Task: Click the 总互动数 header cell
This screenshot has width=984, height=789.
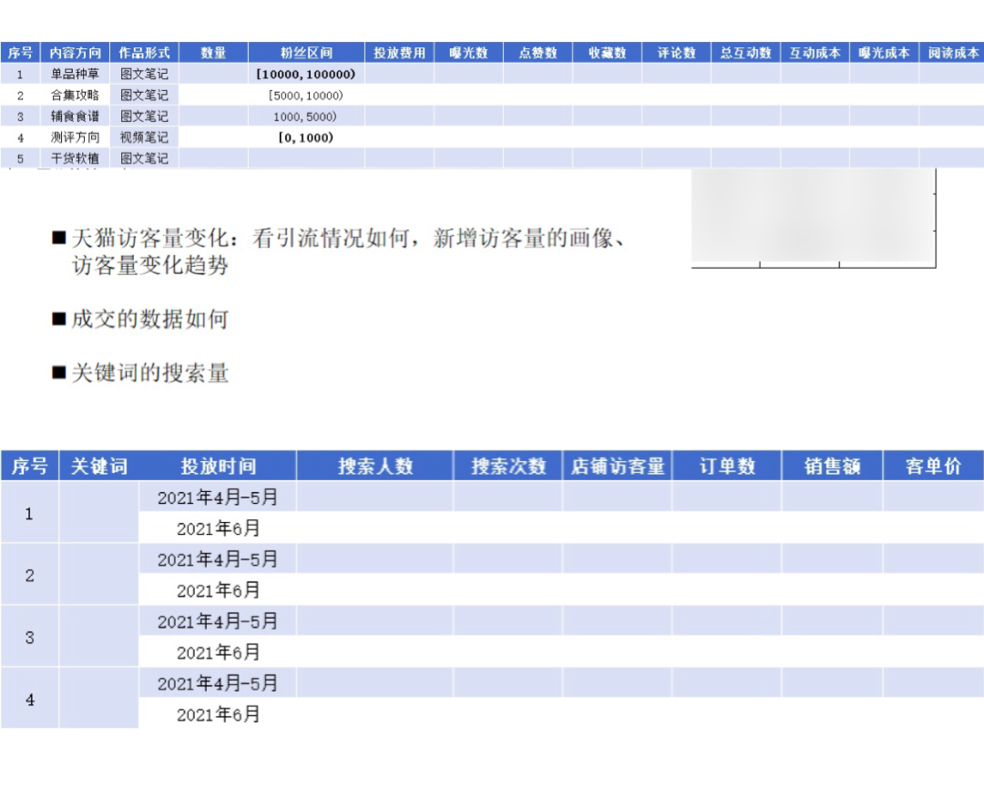Action: (x=746, y=52)
